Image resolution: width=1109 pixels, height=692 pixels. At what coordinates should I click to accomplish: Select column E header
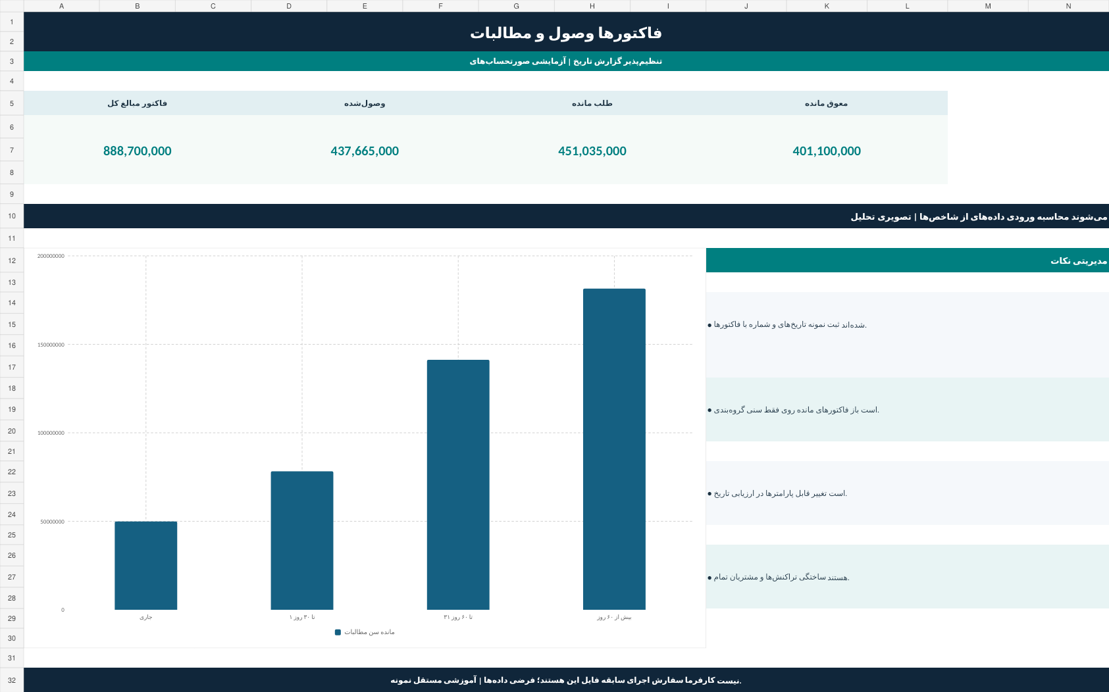tap(365, 6)
